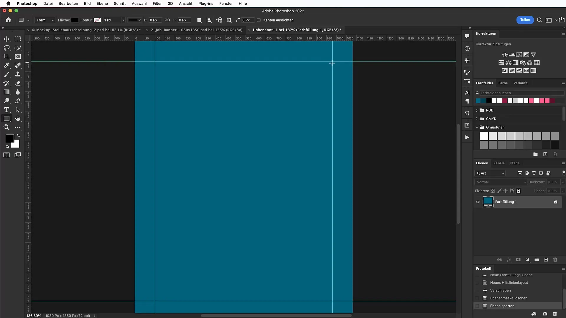Add Brightness/Contrast adjustment icon
This screenshot has height=318, width=566.
[505, 55]
